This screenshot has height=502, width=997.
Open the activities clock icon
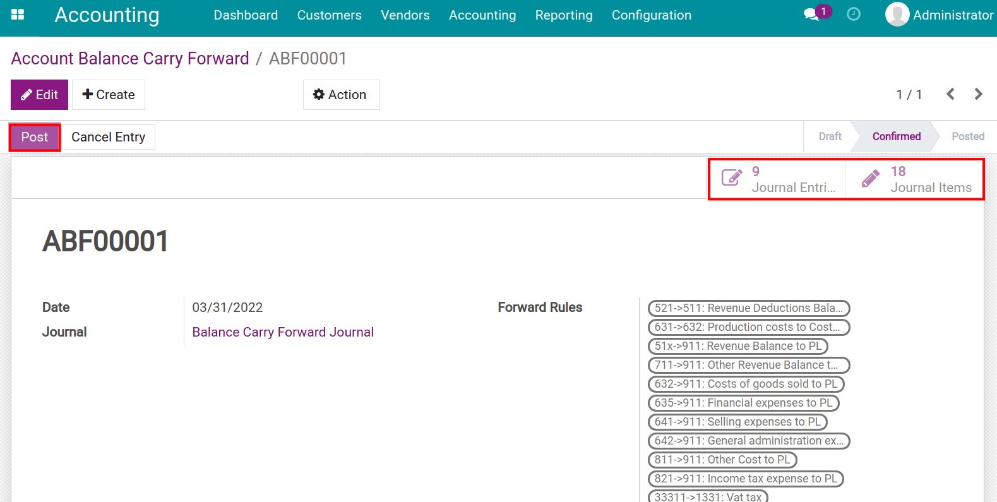854,14
